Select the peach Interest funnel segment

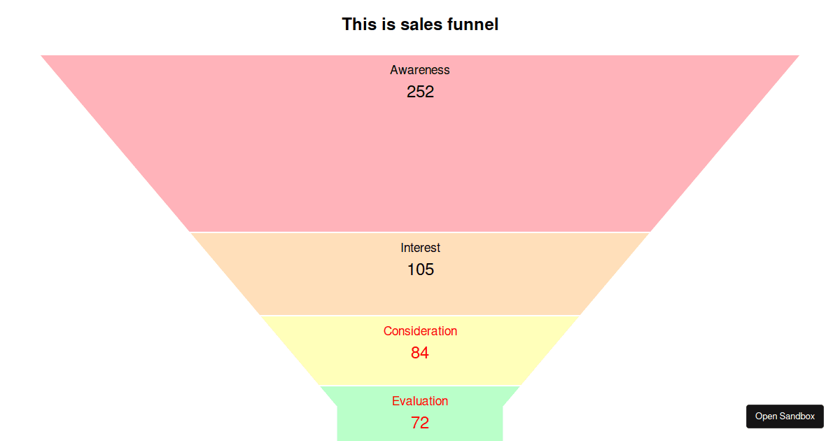pos(420,294)
